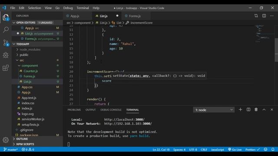
Task: Click the master branch status item
Action: pyautogui.click(x=10, y=149)
